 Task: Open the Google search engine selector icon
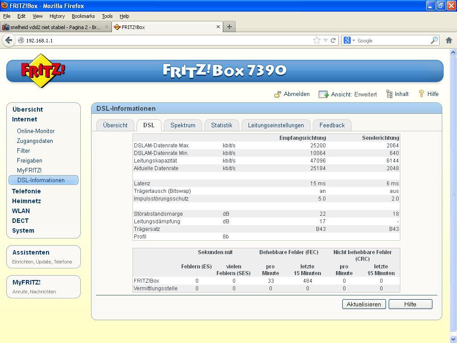coord(349,40)
